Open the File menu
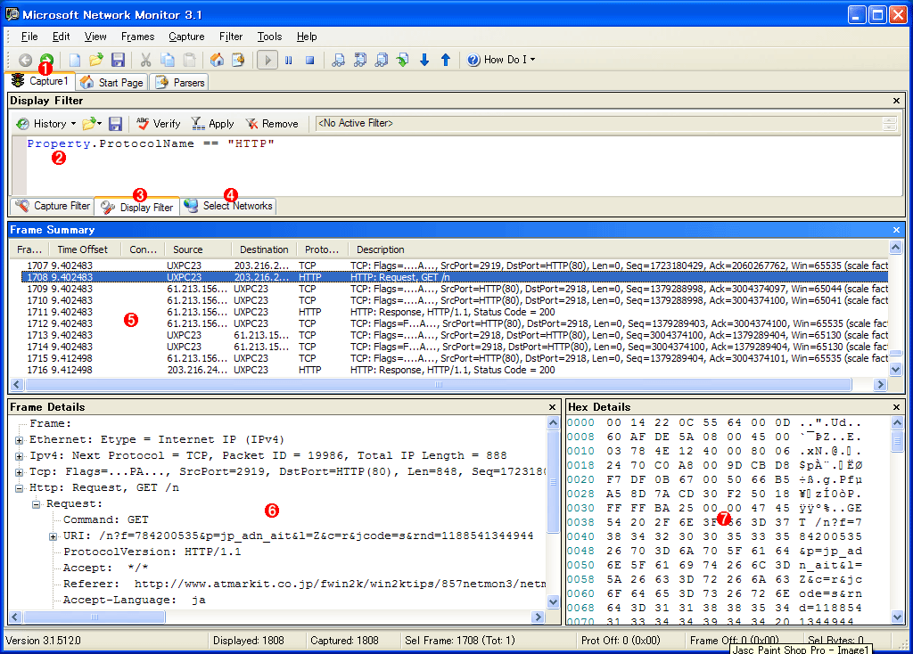Viewport: 913px width, 654px height. click(29, 37)
